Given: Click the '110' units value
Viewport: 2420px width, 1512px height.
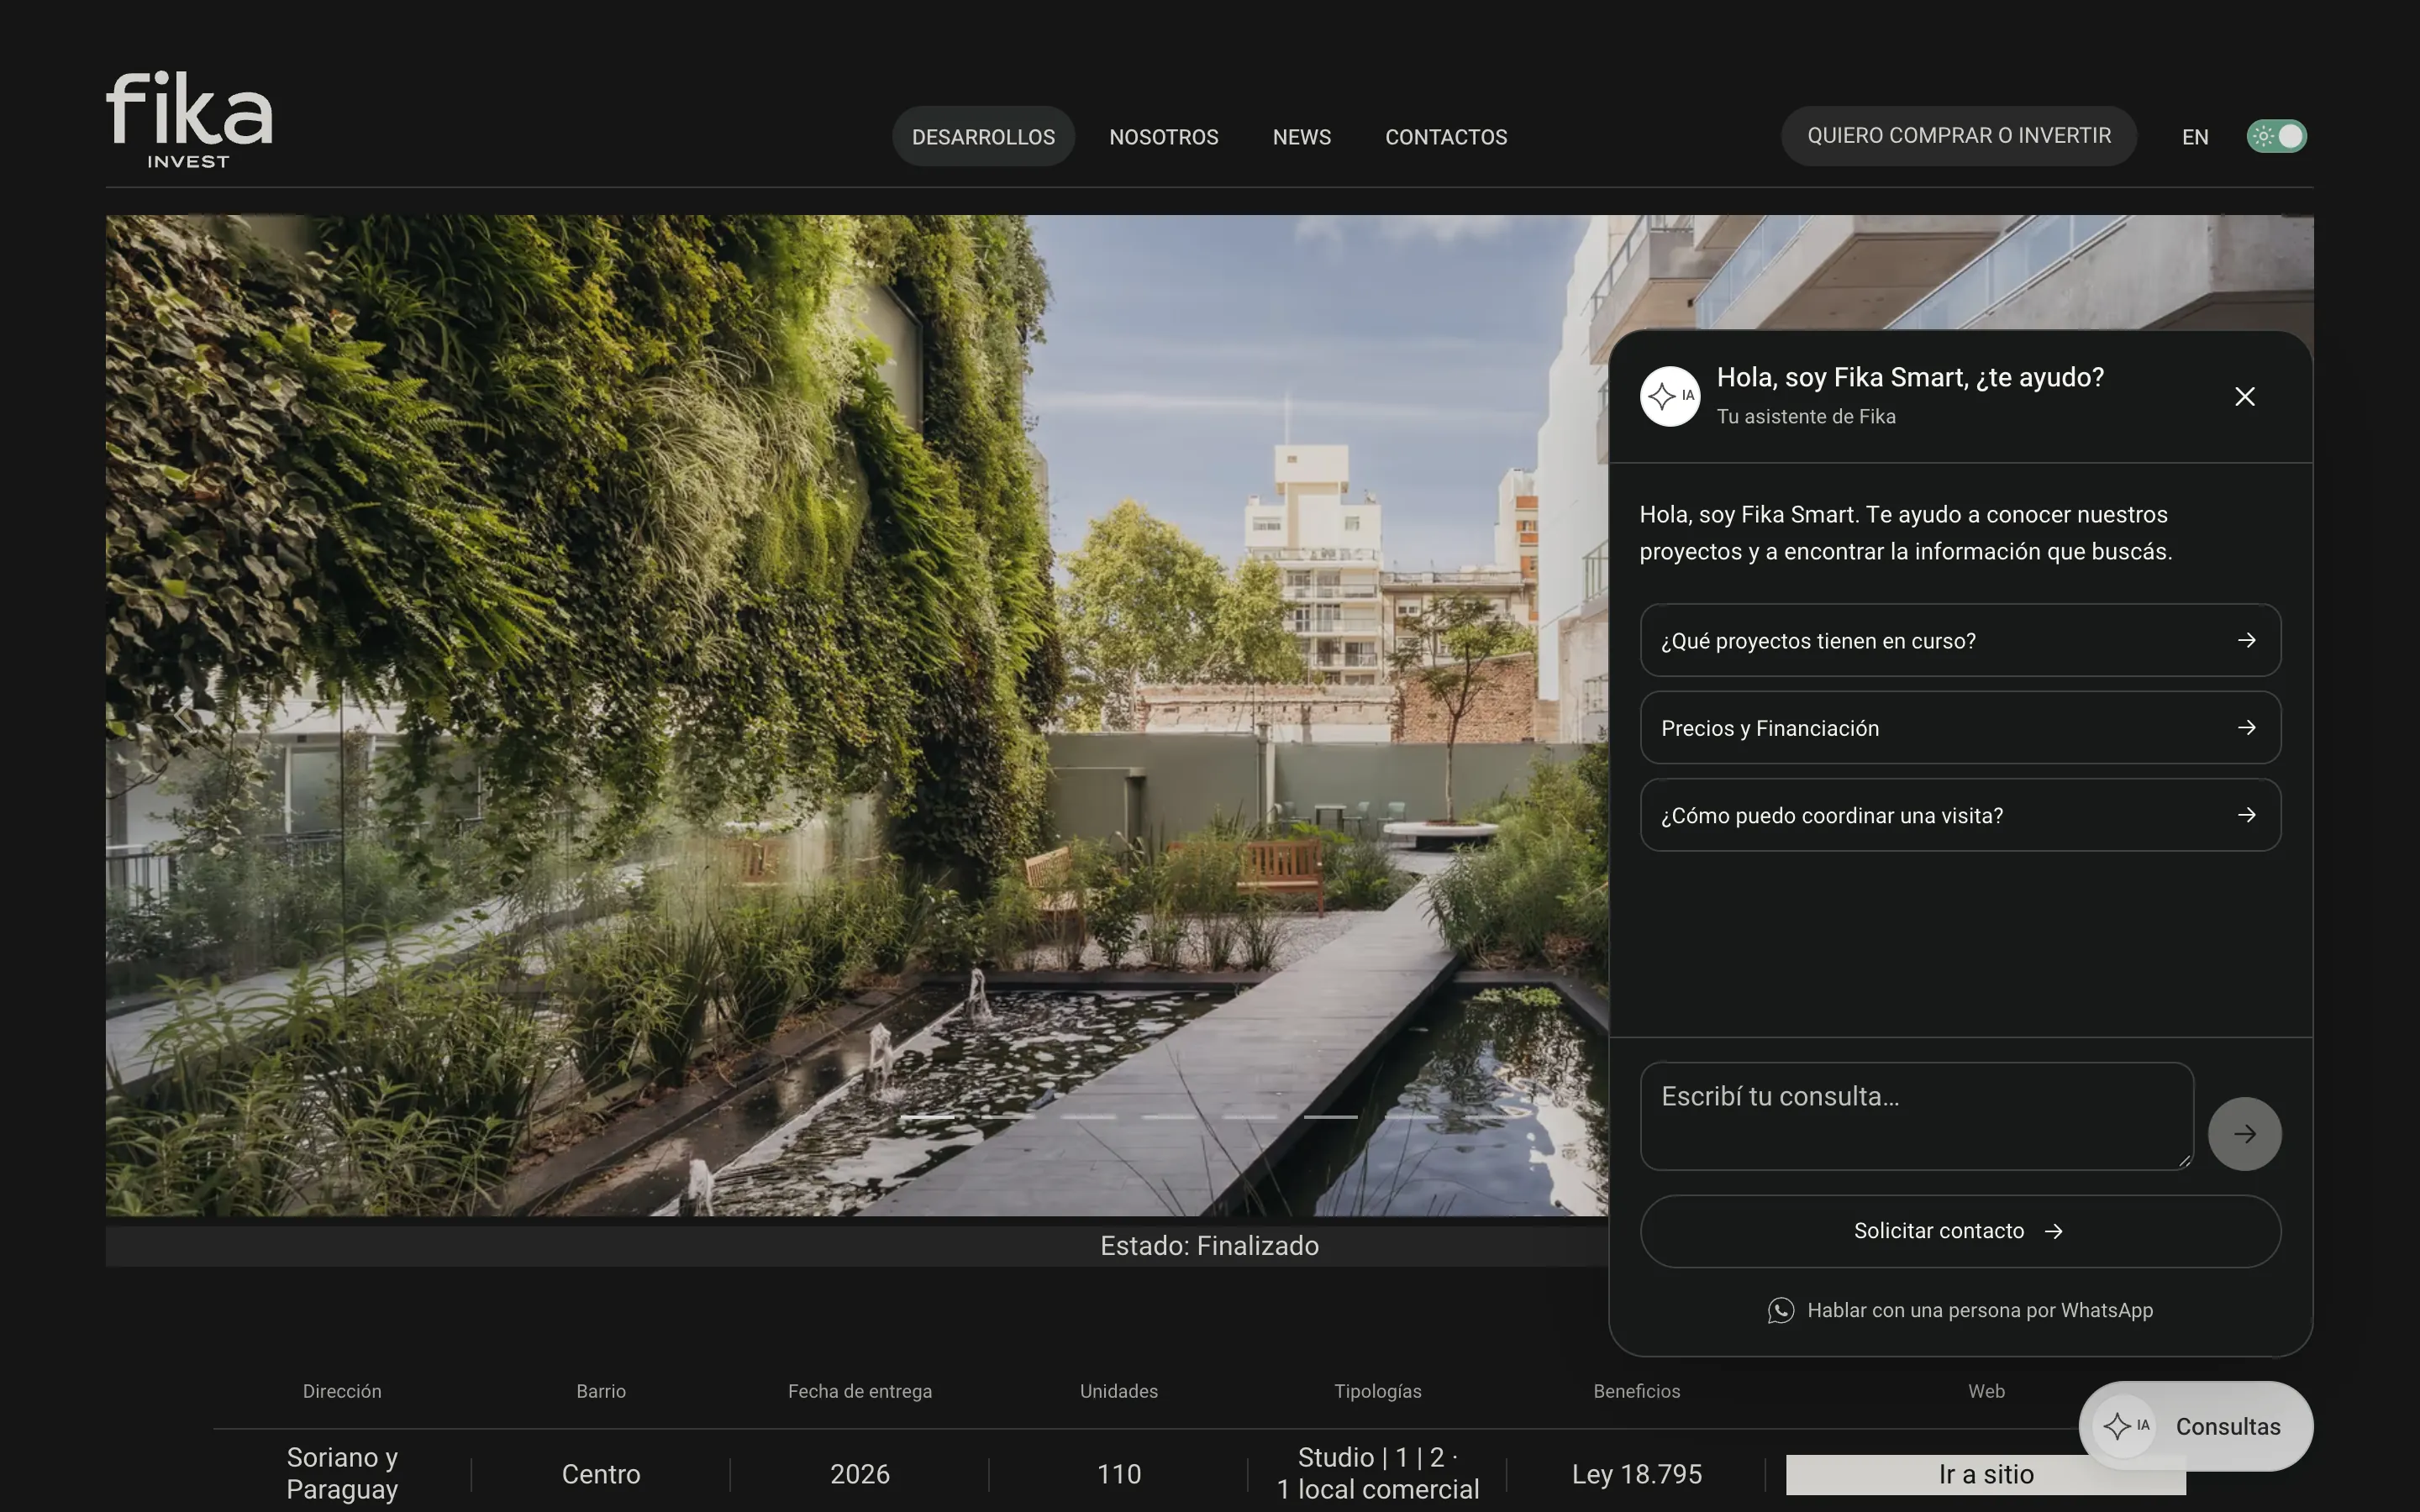Looking at the screenshot, I should coord(1119,1474).
